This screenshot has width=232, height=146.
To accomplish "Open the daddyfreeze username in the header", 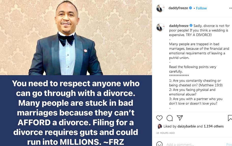I will pyautogui.click(x=178, y=8).
